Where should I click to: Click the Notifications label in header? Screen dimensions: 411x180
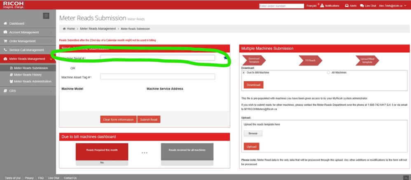coord(332,6)
